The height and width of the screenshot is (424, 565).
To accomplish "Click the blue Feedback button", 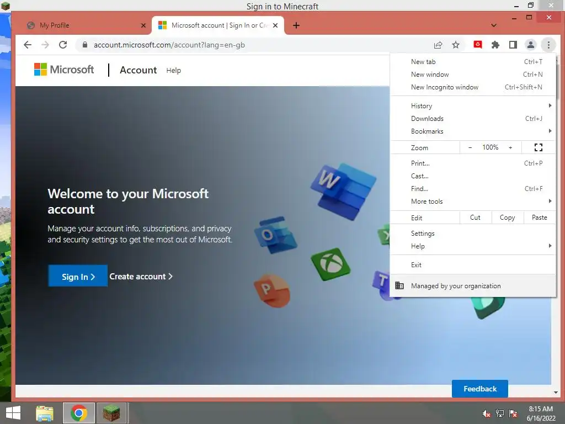I will 480,389.
